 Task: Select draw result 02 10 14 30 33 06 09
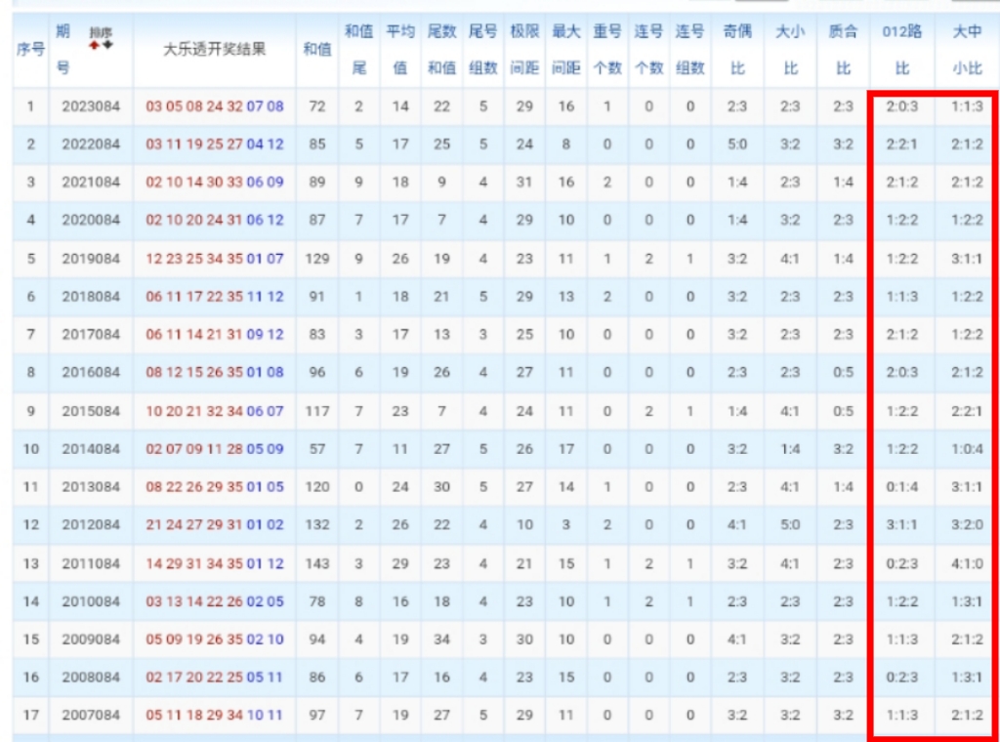214,183
